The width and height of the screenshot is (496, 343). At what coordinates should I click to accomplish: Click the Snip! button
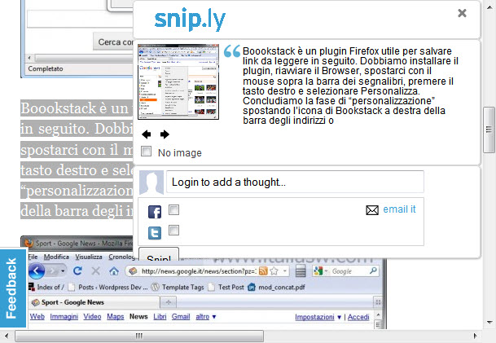pos(159,254)
